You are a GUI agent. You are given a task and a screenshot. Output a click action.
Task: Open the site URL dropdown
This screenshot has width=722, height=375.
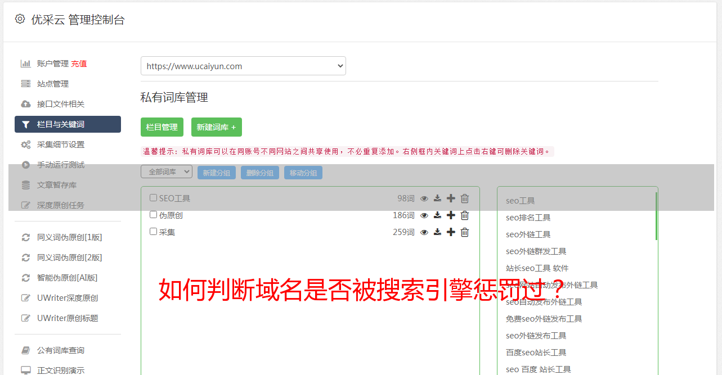(x=243, y=66)
